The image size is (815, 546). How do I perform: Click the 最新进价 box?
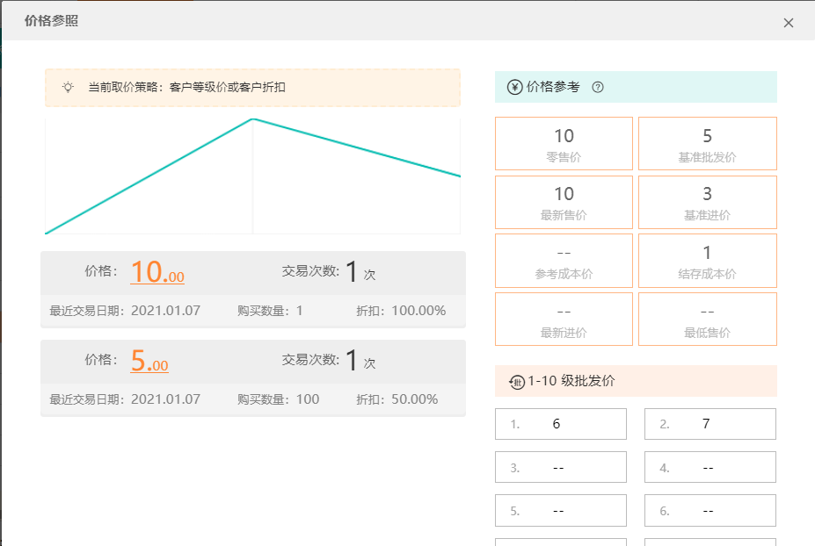(564, 320)
